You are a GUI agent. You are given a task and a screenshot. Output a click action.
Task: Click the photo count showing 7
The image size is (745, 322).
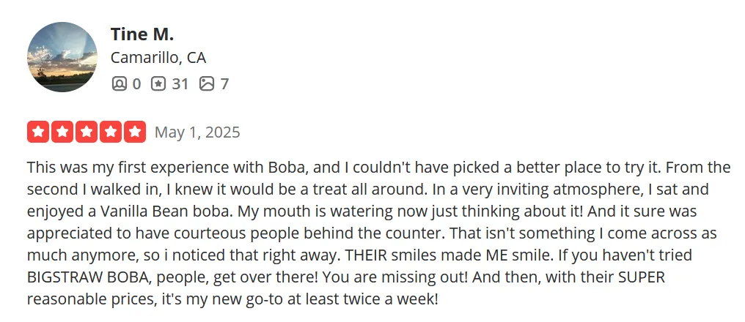224,84
